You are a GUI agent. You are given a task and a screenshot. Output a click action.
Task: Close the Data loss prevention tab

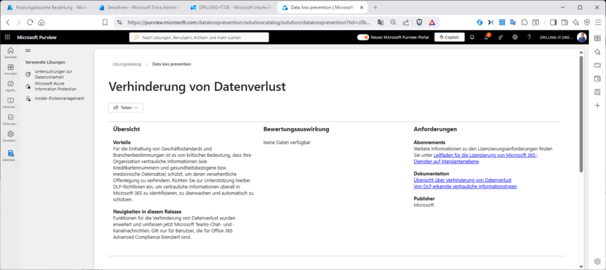(361, 7)
